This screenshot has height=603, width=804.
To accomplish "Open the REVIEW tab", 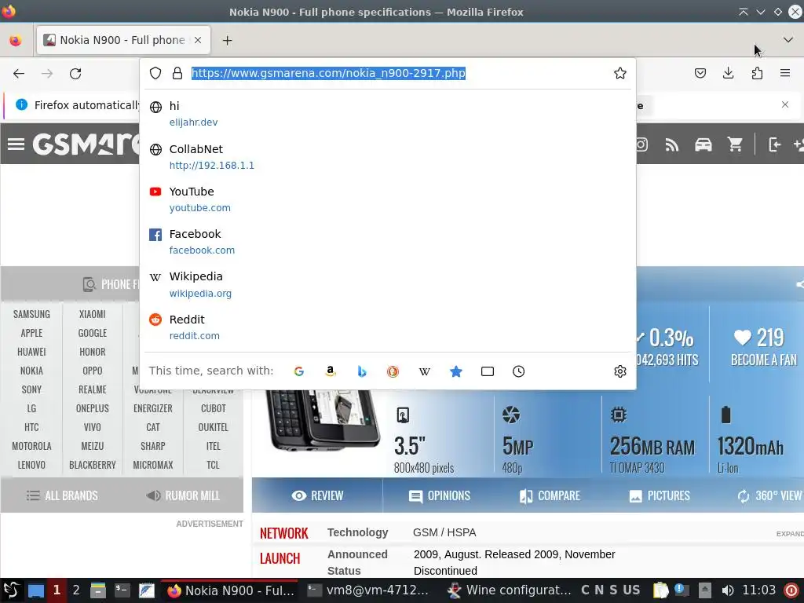I will [317, 496].
